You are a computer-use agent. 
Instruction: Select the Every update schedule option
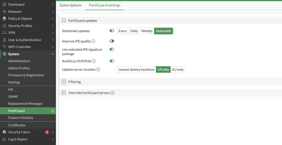coord(123,31)
